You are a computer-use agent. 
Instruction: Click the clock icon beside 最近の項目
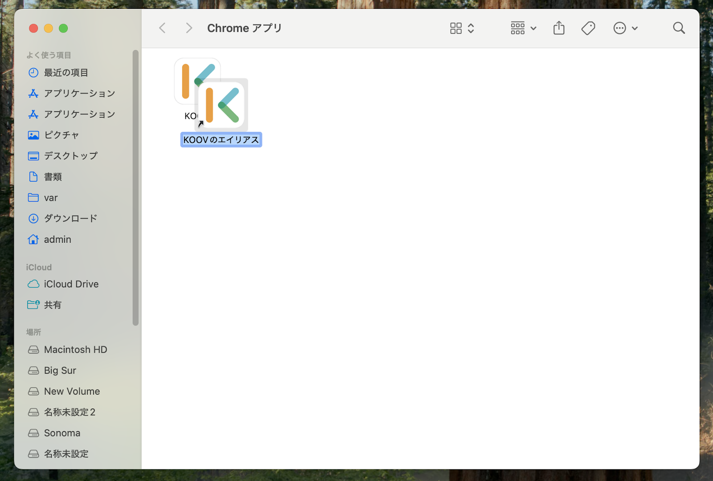point(33,73)
